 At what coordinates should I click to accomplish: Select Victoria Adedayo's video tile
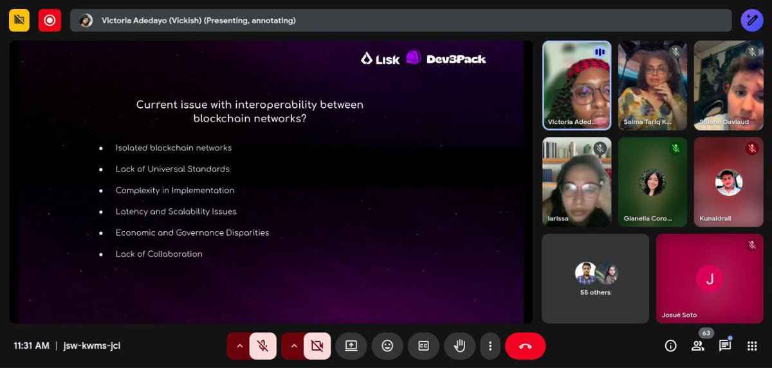pos(576,85)
